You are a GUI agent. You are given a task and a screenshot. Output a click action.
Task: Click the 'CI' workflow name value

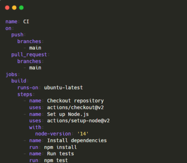click(26, 21)
